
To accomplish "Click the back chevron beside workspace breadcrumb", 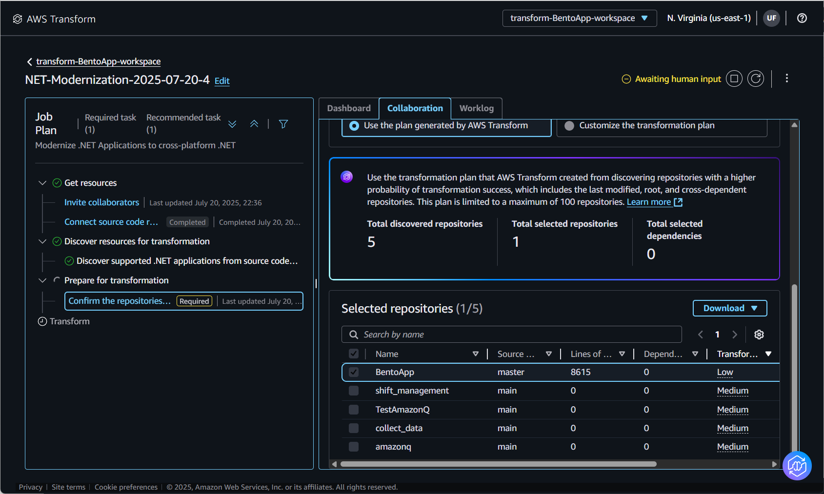I will click(x=30, y=61).
